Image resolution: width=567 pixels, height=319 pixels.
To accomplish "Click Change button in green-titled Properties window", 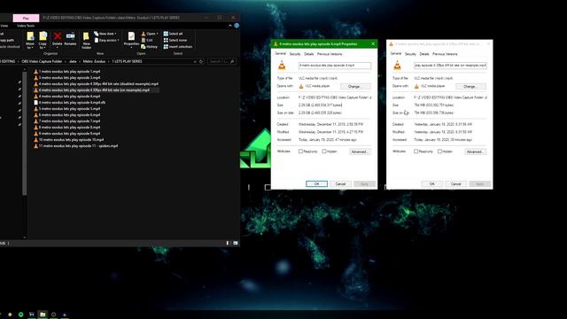I will [x=355, y=87].
